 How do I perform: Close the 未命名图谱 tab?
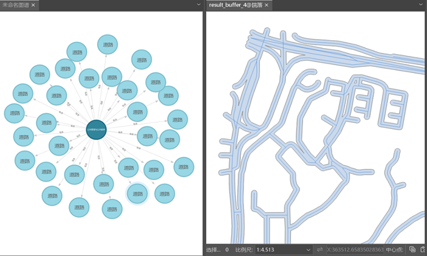point(34,5)
